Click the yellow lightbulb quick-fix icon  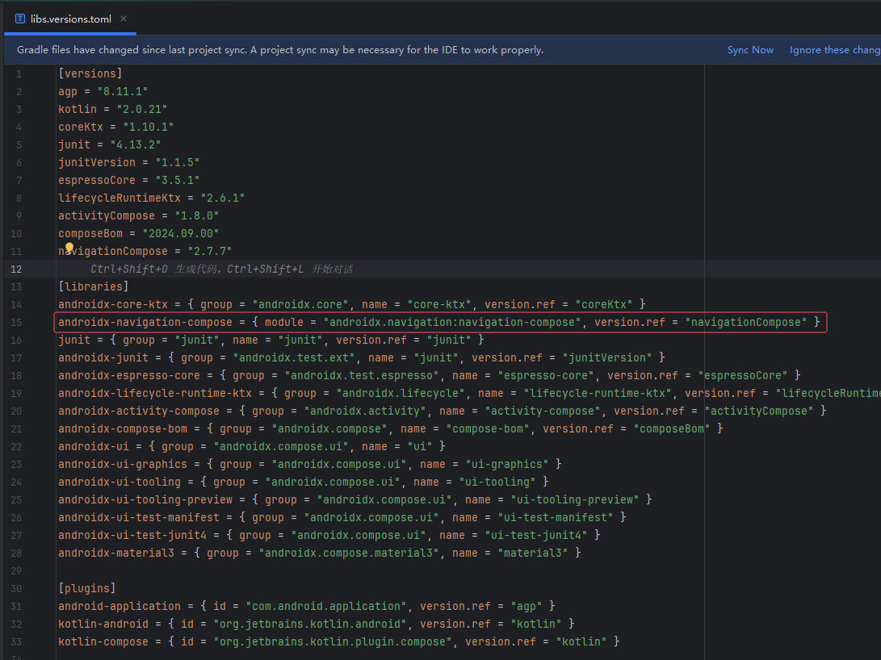69,247
